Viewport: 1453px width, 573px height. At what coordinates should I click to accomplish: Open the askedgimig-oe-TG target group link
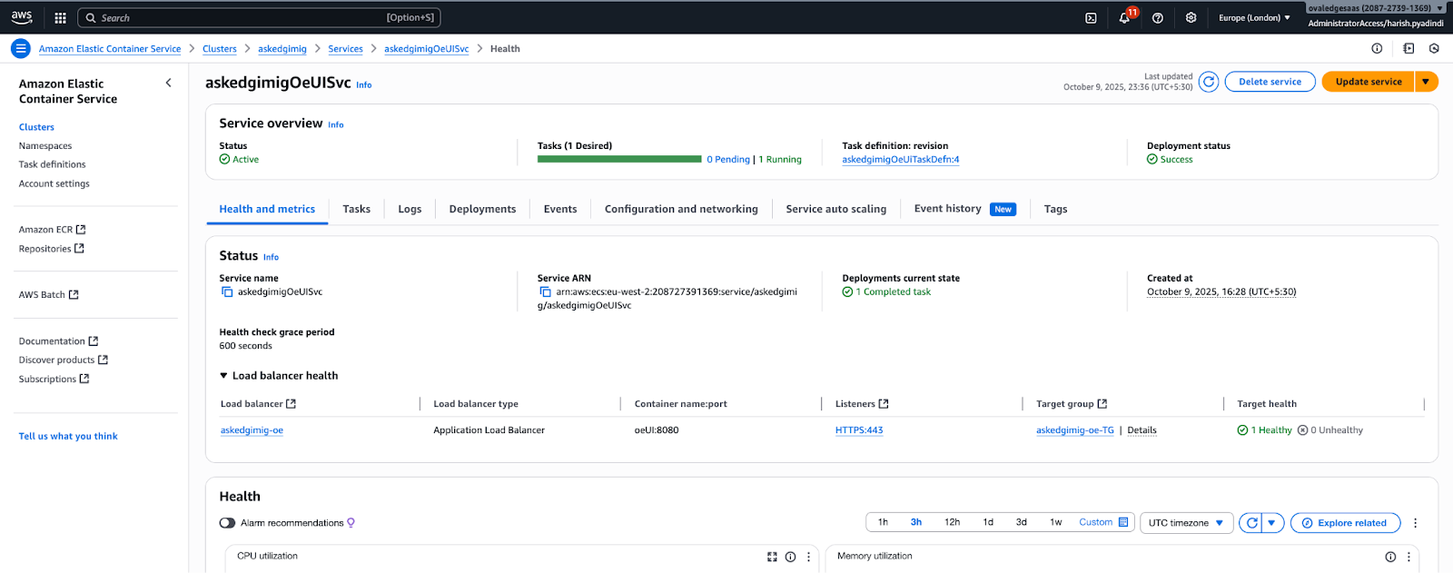click(1074, 430)
